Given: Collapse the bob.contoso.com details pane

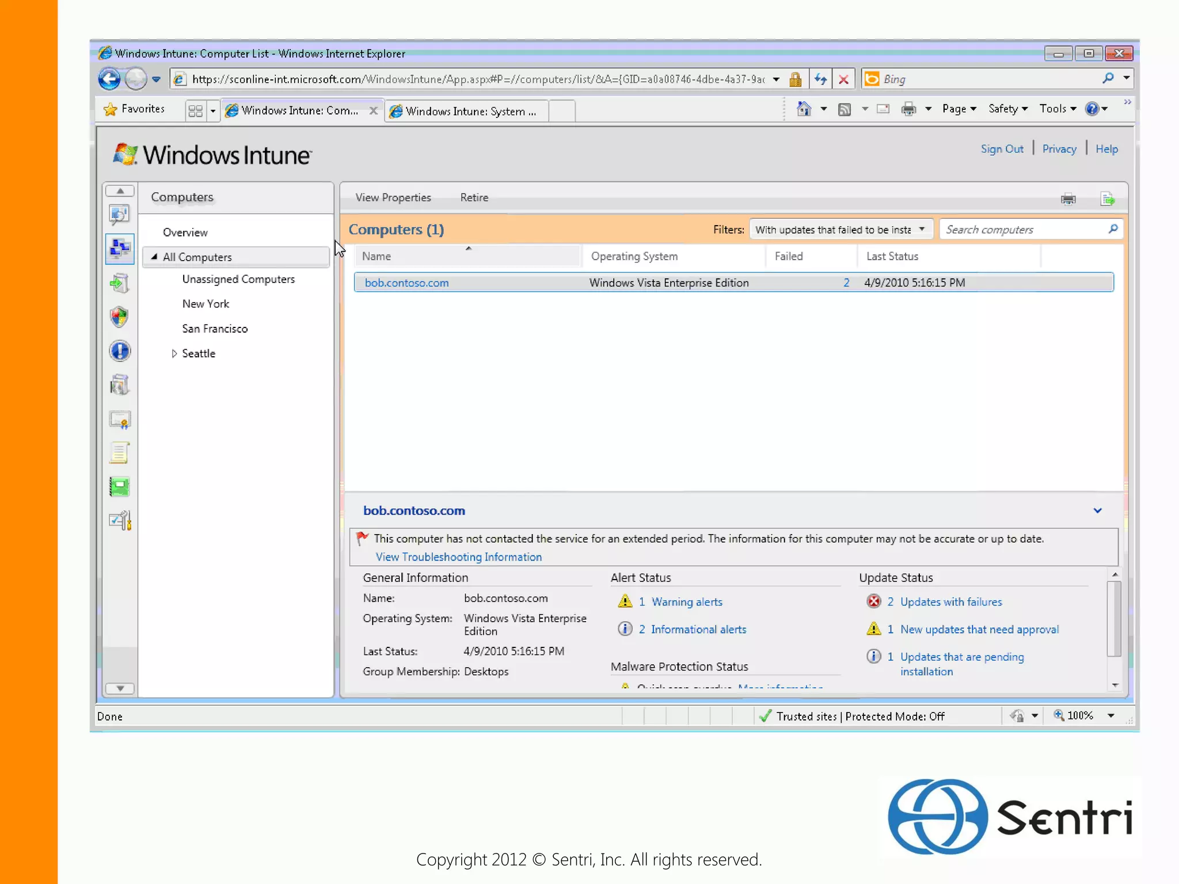Looking at the screenshot, I should [x=1097, y=511].
